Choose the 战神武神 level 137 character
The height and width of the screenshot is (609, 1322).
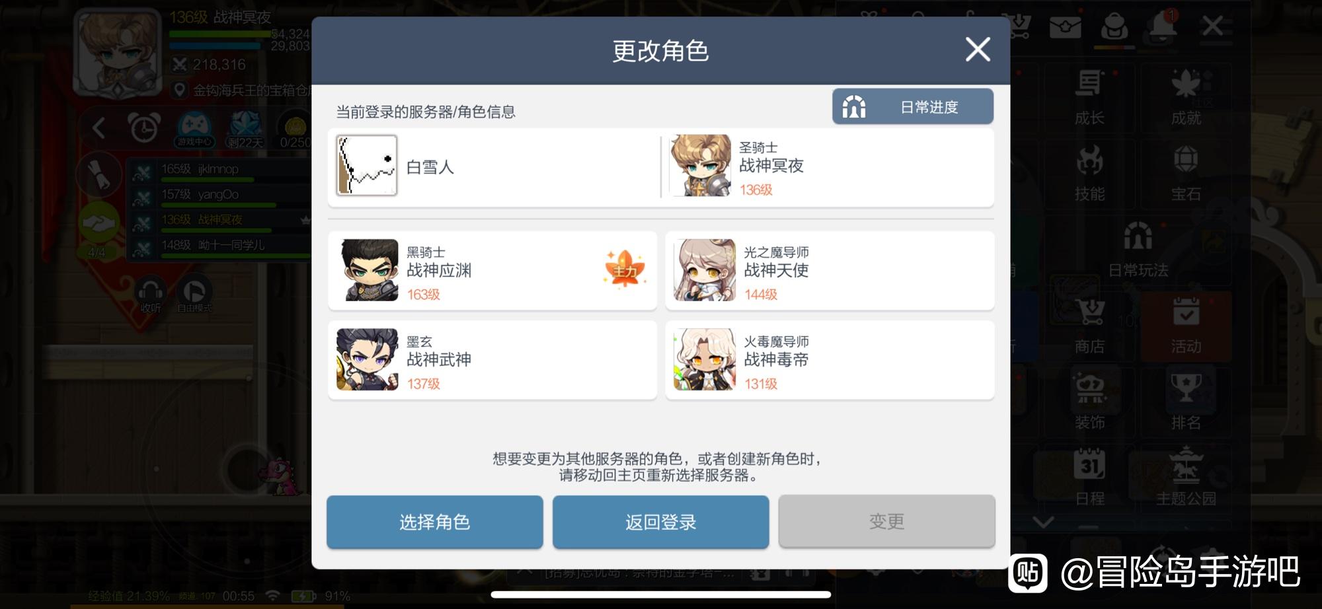[492, 360]
